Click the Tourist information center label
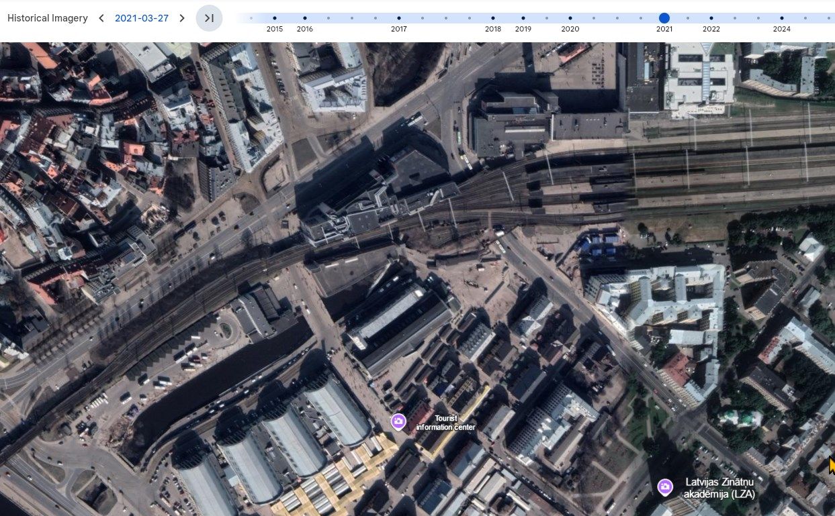The height and width of the screenshot is (516, 835). coord(445,423)
